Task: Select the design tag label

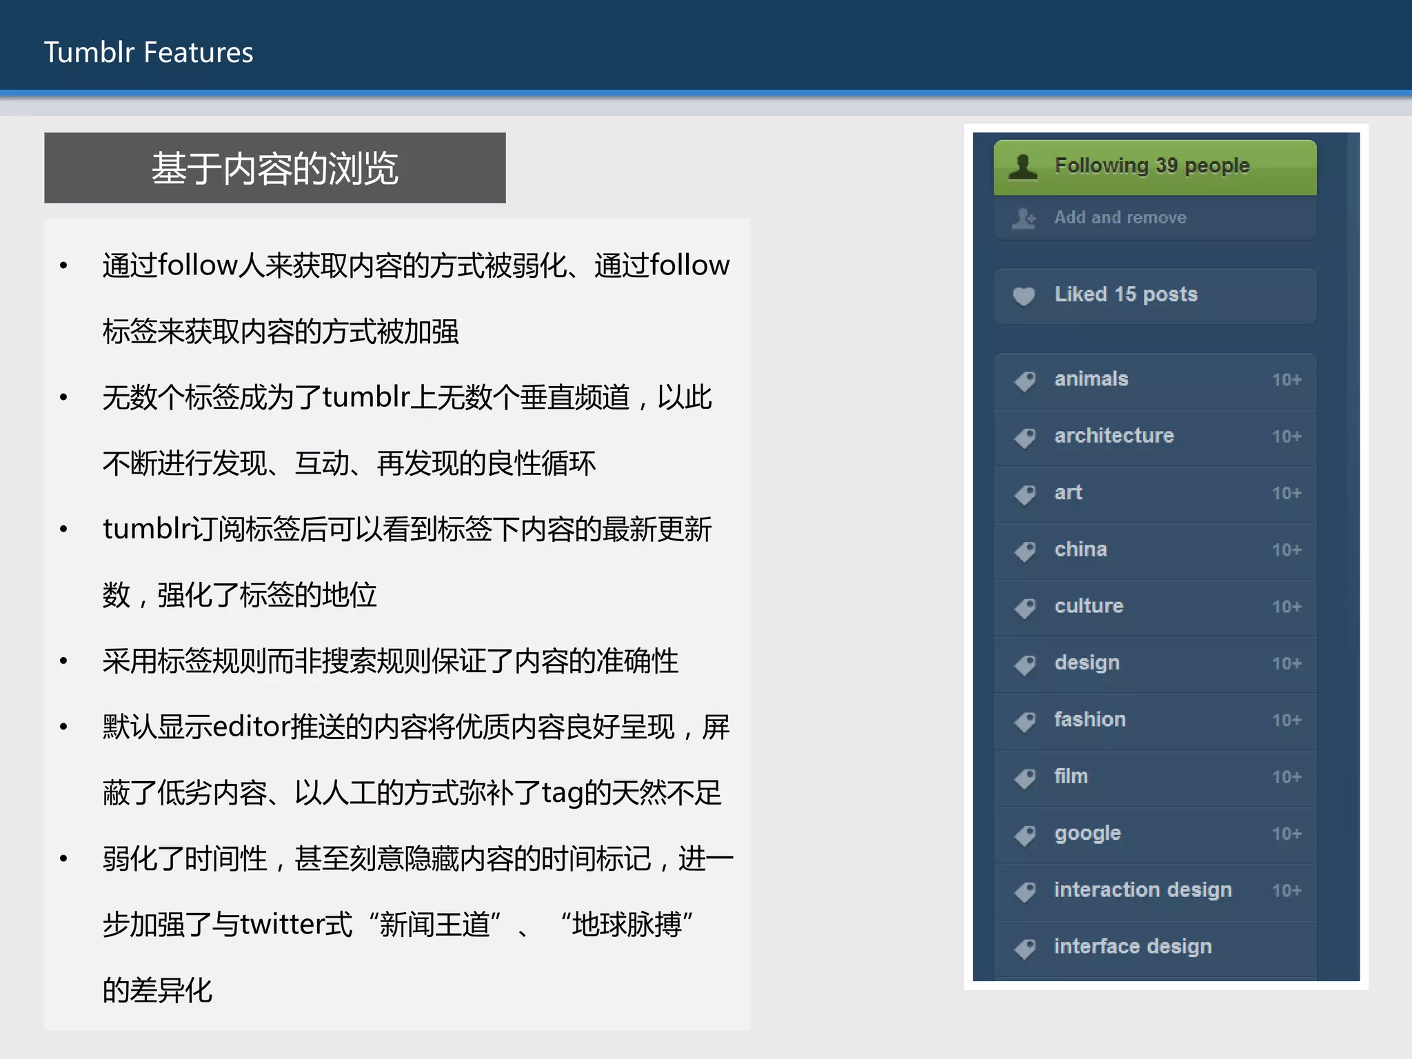Action: [1087, 663]
